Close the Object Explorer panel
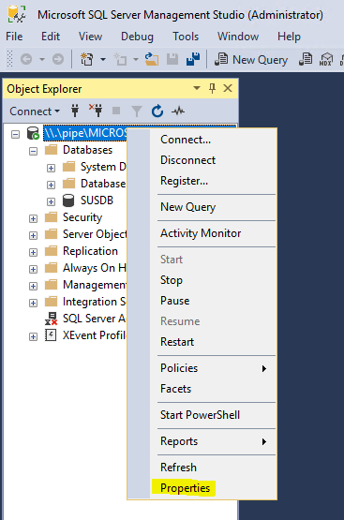Screen dimensions: 344x520 point(228,88)
